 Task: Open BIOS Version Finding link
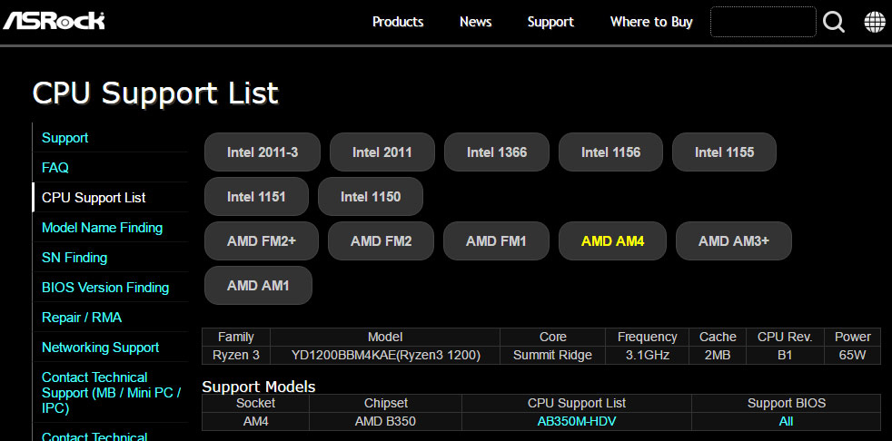(x=105, y=288)
